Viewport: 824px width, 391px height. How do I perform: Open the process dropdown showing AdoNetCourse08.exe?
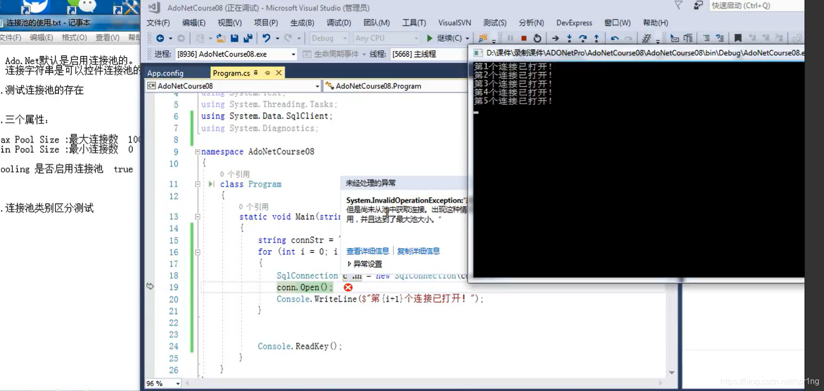pos(236,54)
